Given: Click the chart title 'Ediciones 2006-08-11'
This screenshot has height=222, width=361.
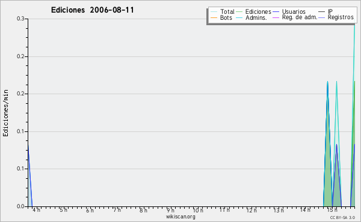Looking at the screenshot, I should [92, 10].
